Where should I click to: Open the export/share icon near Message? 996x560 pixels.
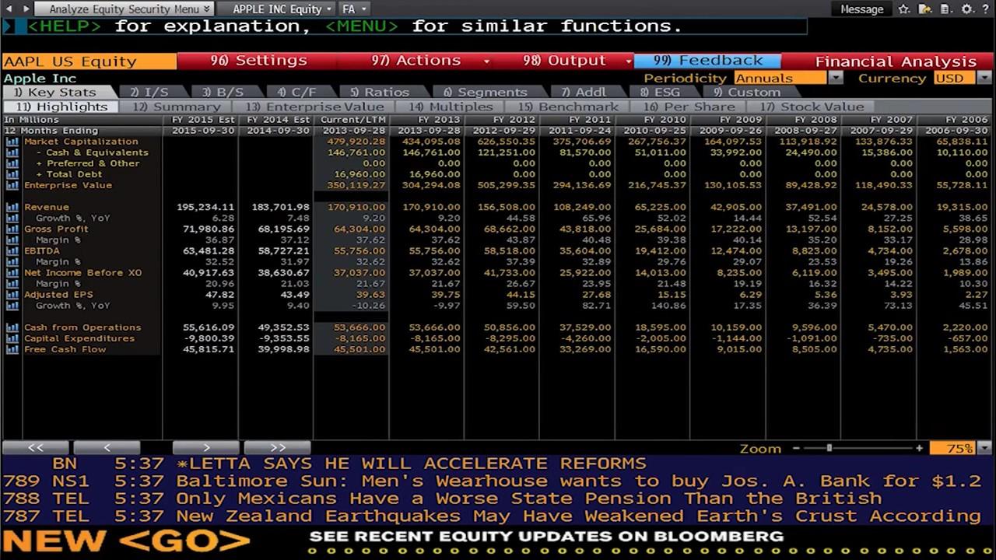pyautogui.click(x=924, y=9)
